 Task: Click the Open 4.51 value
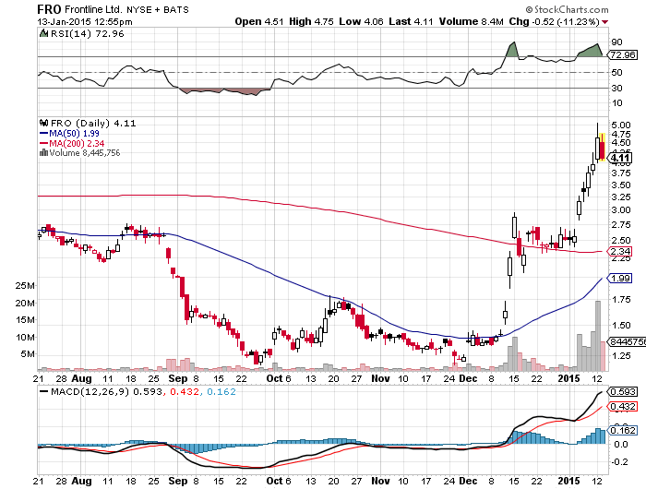(x=259, y=22)
